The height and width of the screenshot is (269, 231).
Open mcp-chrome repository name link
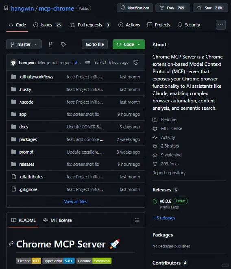click(57, 9)
